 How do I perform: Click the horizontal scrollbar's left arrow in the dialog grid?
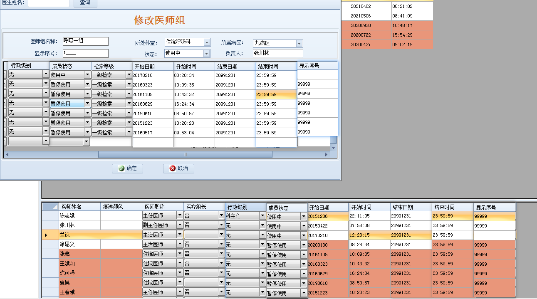coord(7,155)
